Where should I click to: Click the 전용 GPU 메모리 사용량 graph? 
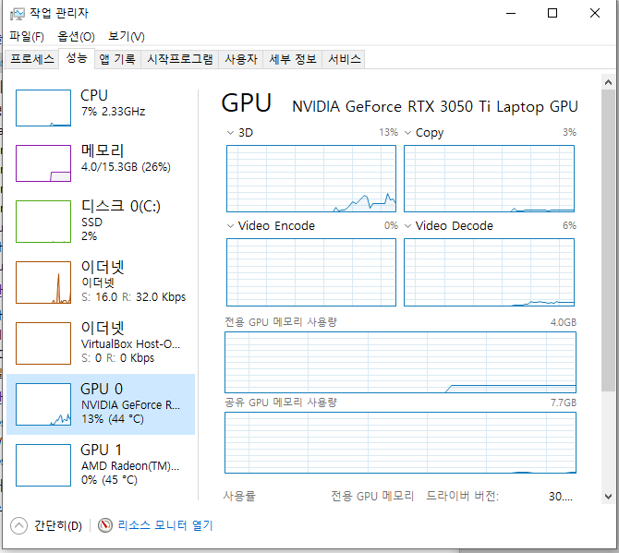[x=400, y=363]
